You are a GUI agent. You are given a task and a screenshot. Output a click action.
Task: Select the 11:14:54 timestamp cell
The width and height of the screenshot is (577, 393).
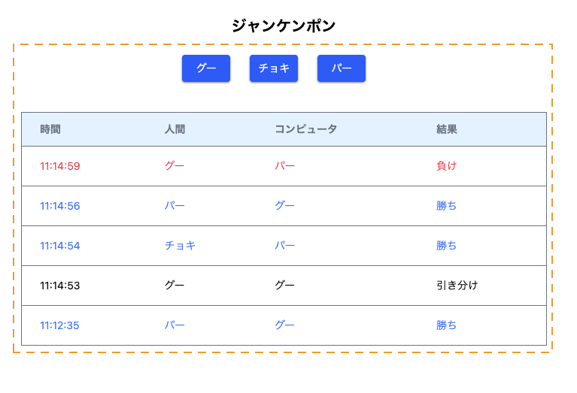[60, 246]
